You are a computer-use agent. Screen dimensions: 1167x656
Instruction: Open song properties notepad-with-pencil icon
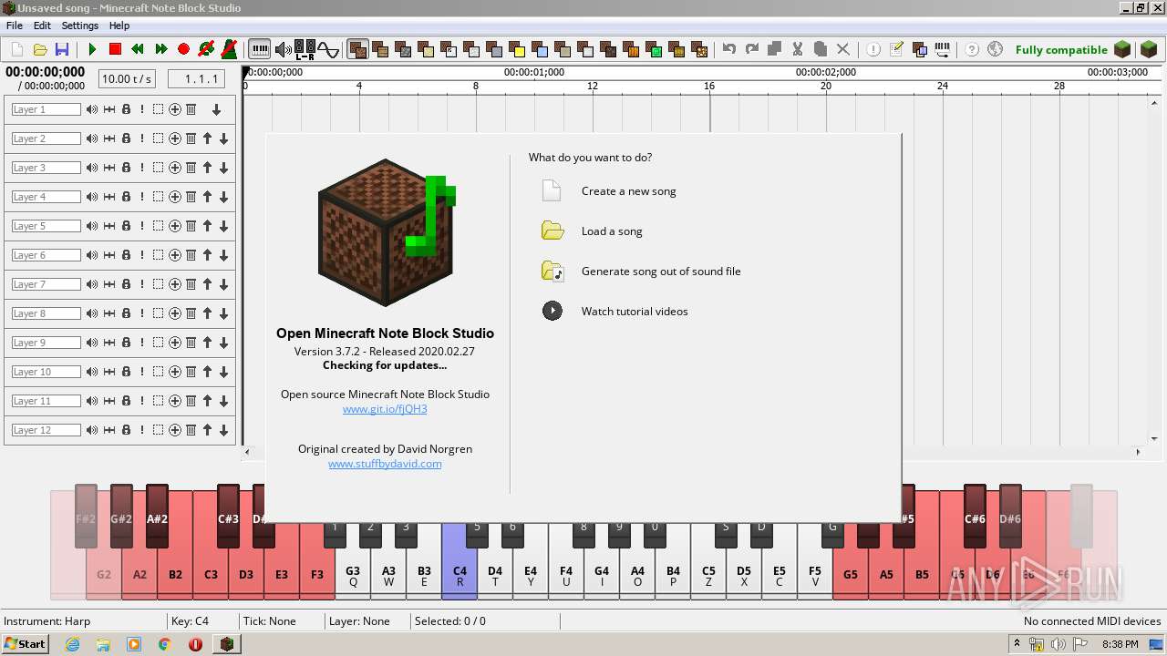click(896, 49)
